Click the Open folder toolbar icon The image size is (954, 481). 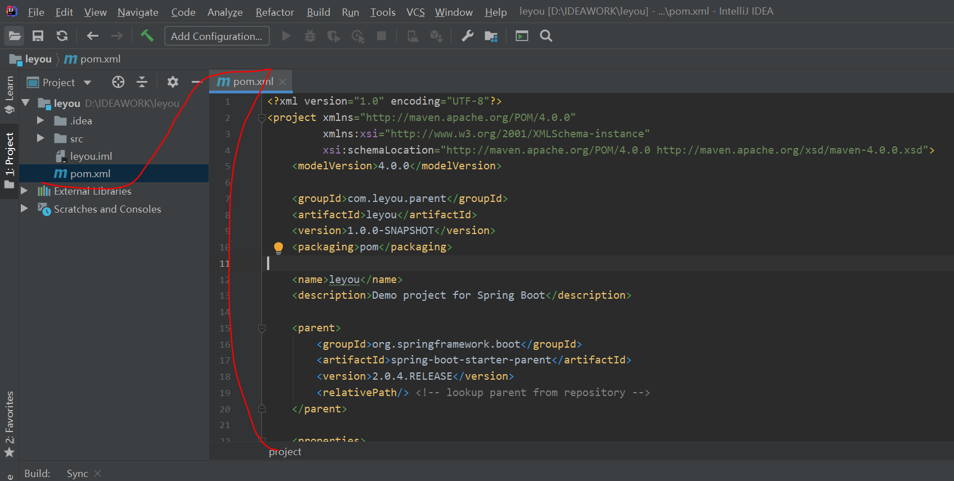point(15,36)
